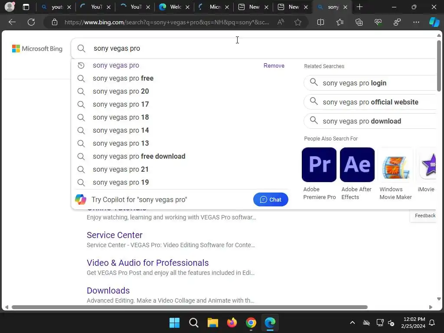Open the Service Center result link
The height and width of the screenshot is (333, 444).
114,235
